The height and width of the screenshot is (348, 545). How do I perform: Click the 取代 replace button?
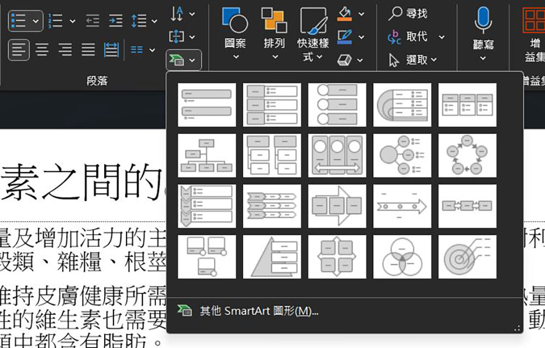pos(410,36)
